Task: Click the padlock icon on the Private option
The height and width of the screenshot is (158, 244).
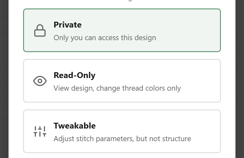Action: point(40,31)
